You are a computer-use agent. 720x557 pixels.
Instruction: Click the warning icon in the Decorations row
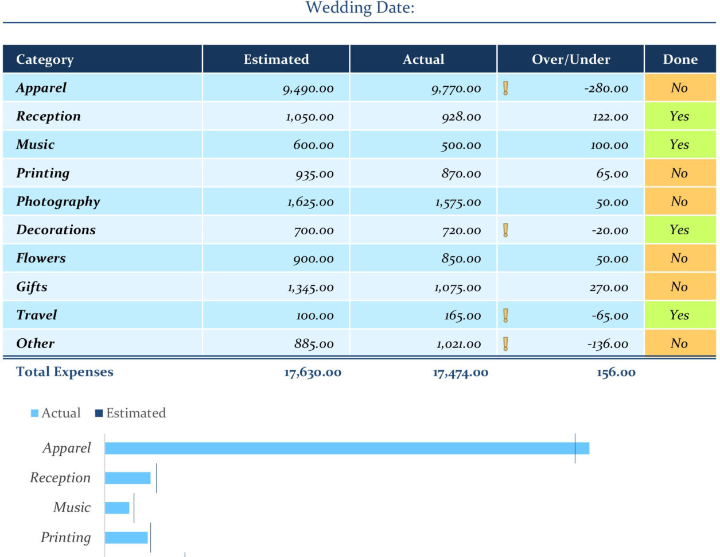coord(505,230)
